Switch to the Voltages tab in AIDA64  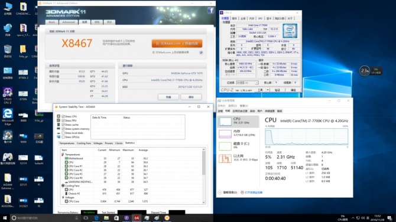[x=98, y=143]
